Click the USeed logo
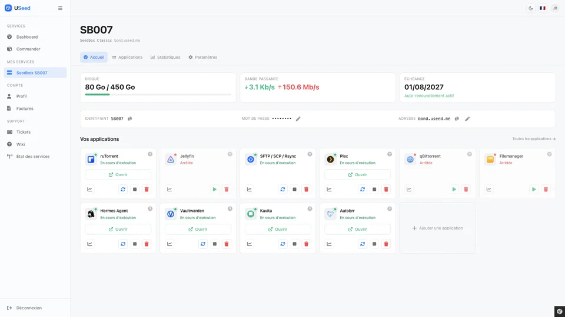Image resolution: width=565 pixels, height=317 pixels. 17,8
